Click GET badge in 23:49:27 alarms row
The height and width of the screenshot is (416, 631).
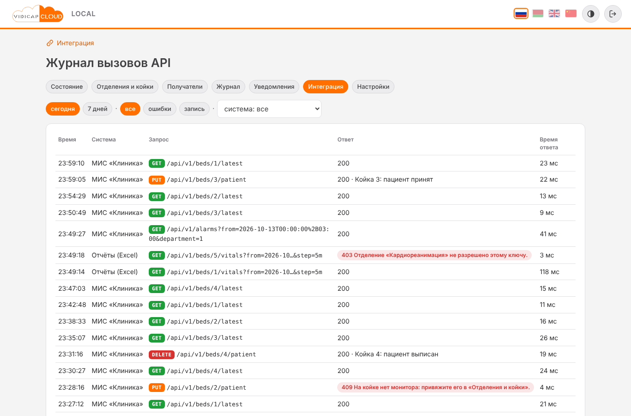pos(157,229)
